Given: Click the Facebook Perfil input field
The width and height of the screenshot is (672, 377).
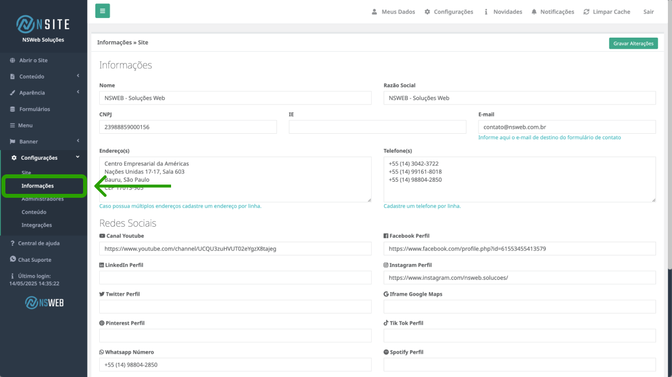Looking at the screenshot, I should (x=520, y=249).
